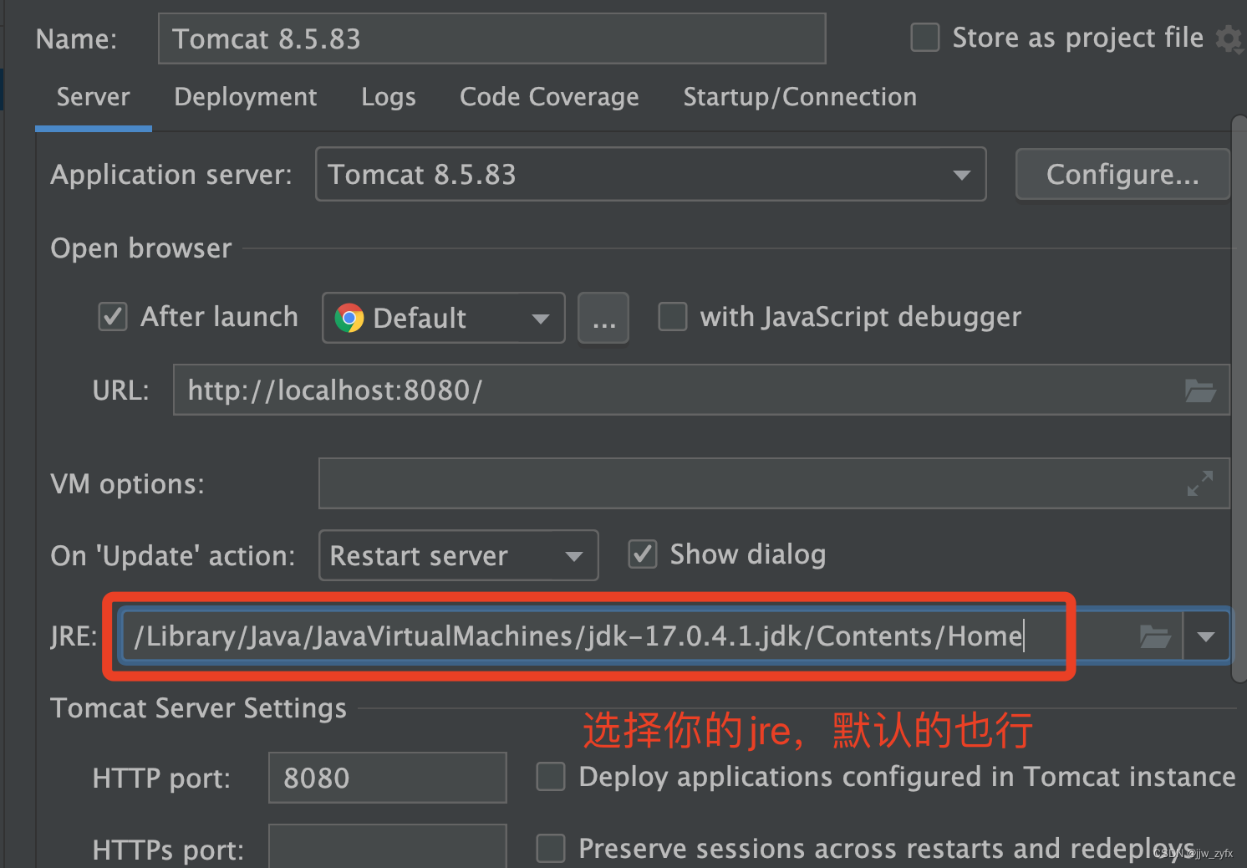
Task: Click the HTTPs port input field
Action: [388, 846]
